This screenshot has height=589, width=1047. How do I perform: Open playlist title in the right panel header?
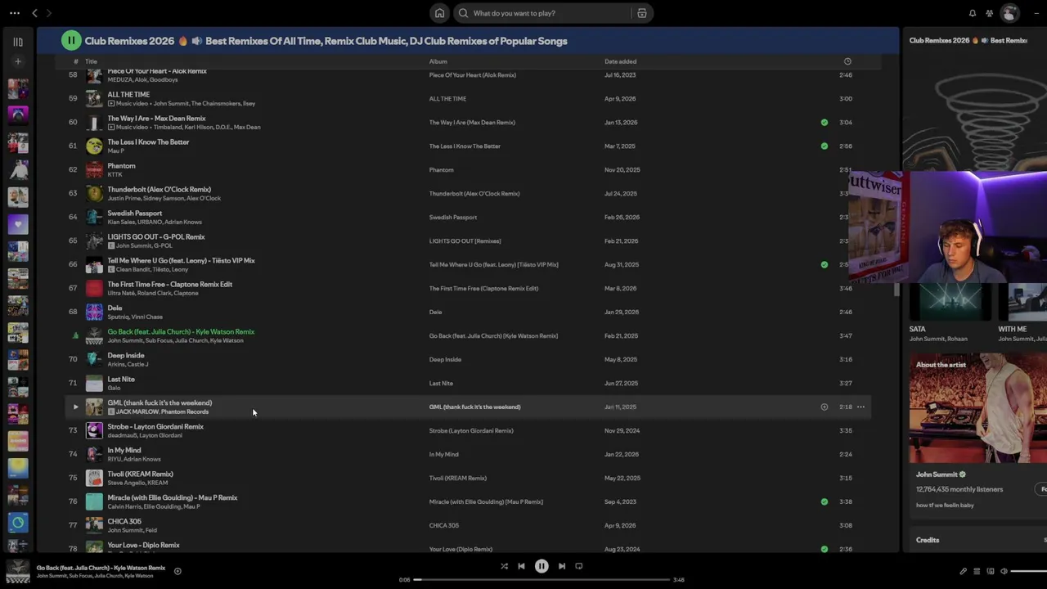click(968, 40)
